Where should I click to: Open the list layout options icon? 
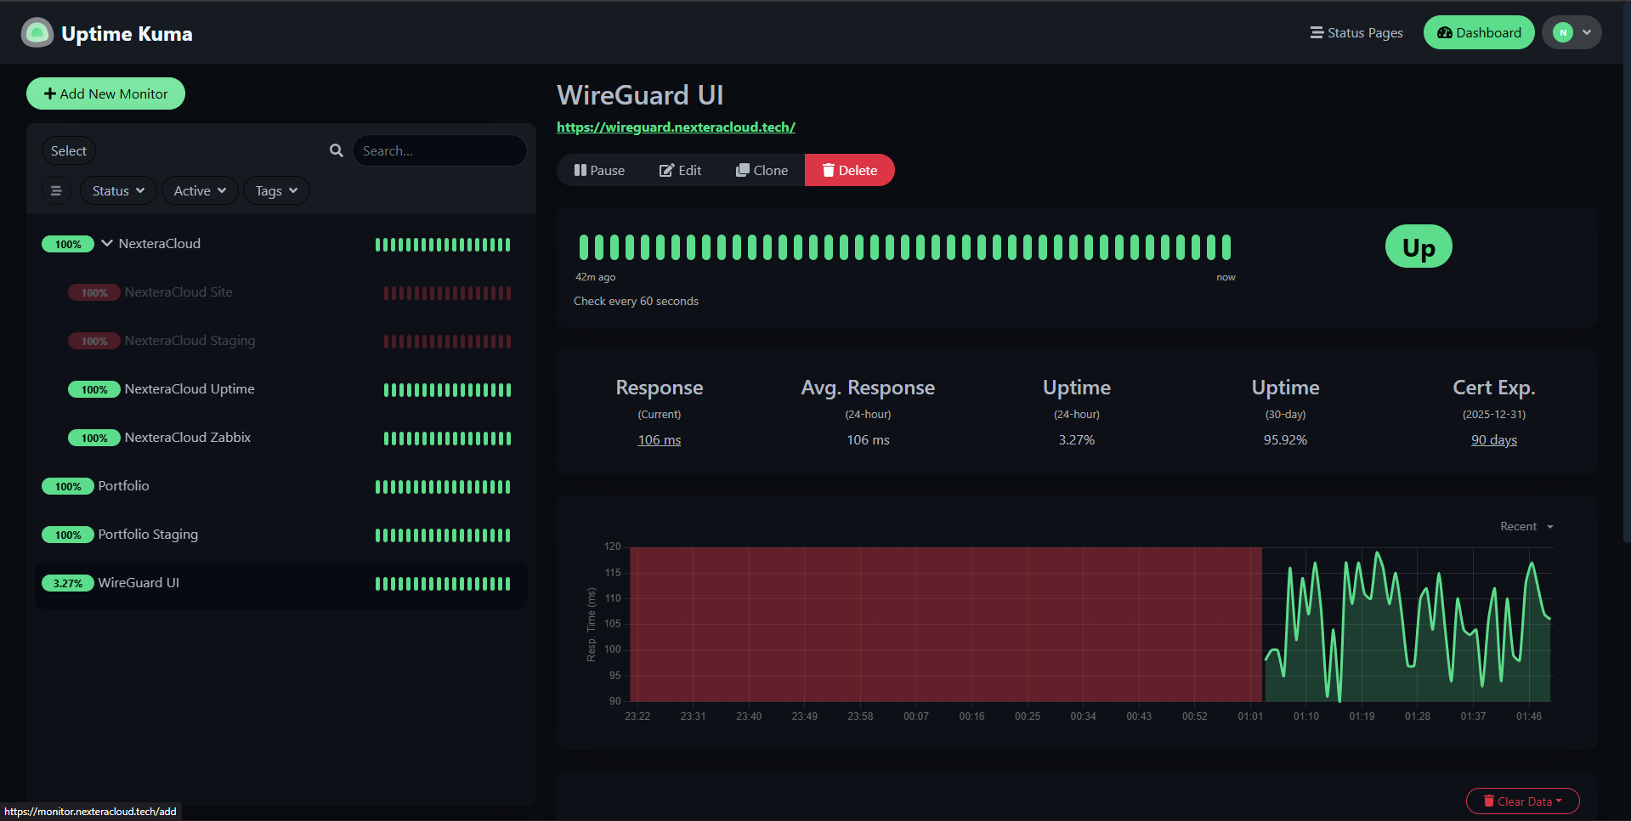[x=56, y=190]
